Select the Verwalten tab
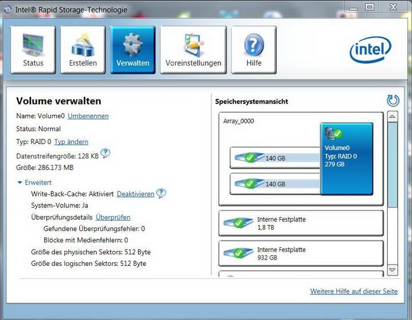The image size is (412, 320). click(x=133, y=50)
